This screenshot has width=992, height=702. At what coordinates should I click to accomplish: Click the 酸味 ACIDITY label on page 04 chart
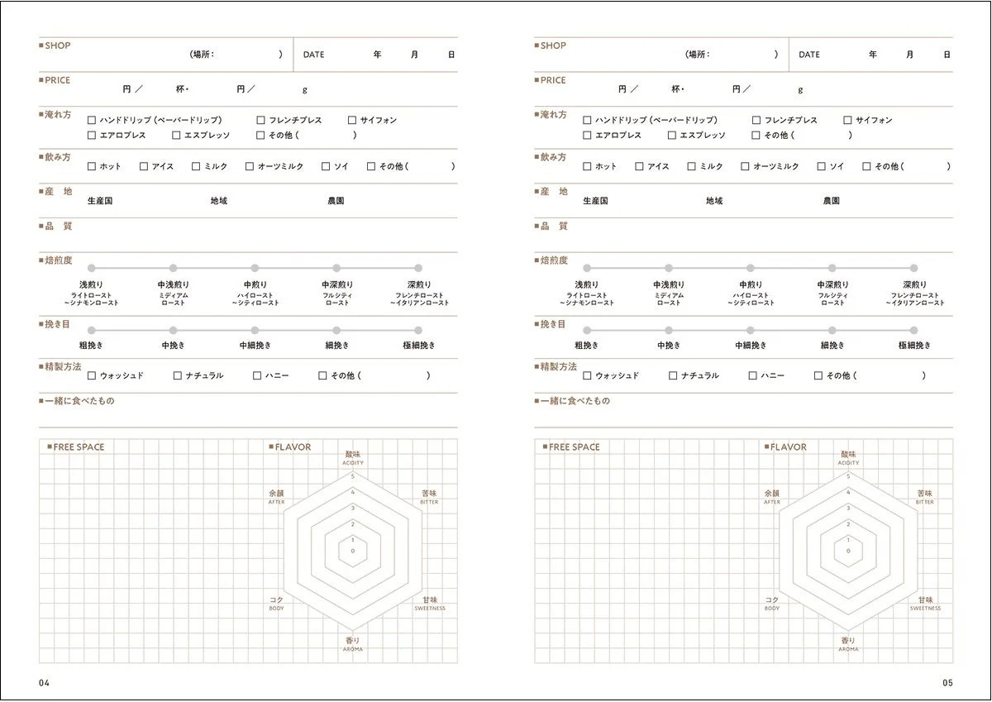(353, 457)
